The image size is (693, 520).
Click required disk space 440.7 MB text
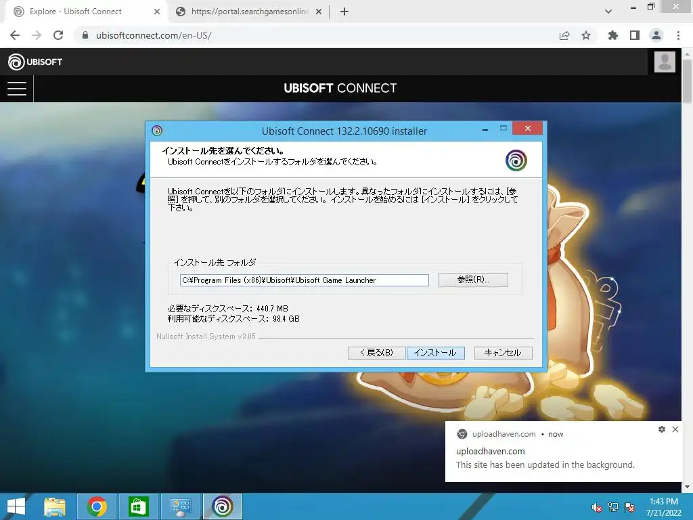coord(228,309)
